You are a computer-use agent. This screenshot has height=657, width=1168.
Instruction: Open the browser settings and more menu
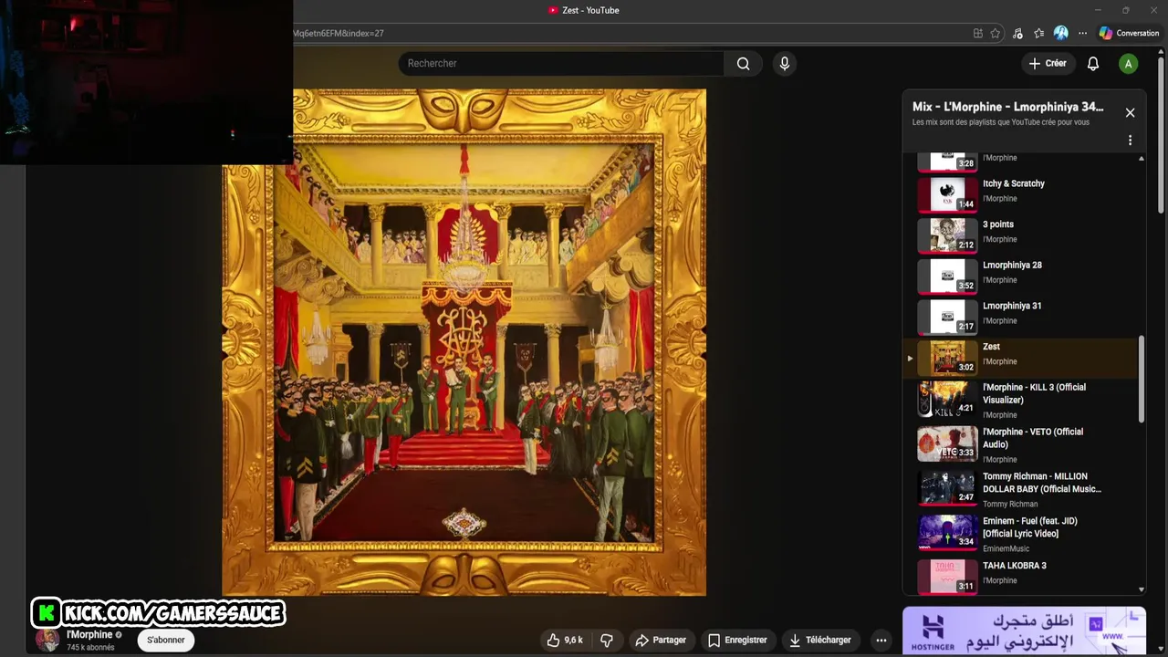(1082, 33)
